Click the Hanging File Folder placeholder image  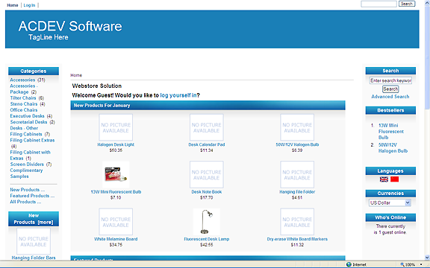click(x=297, y=174)
